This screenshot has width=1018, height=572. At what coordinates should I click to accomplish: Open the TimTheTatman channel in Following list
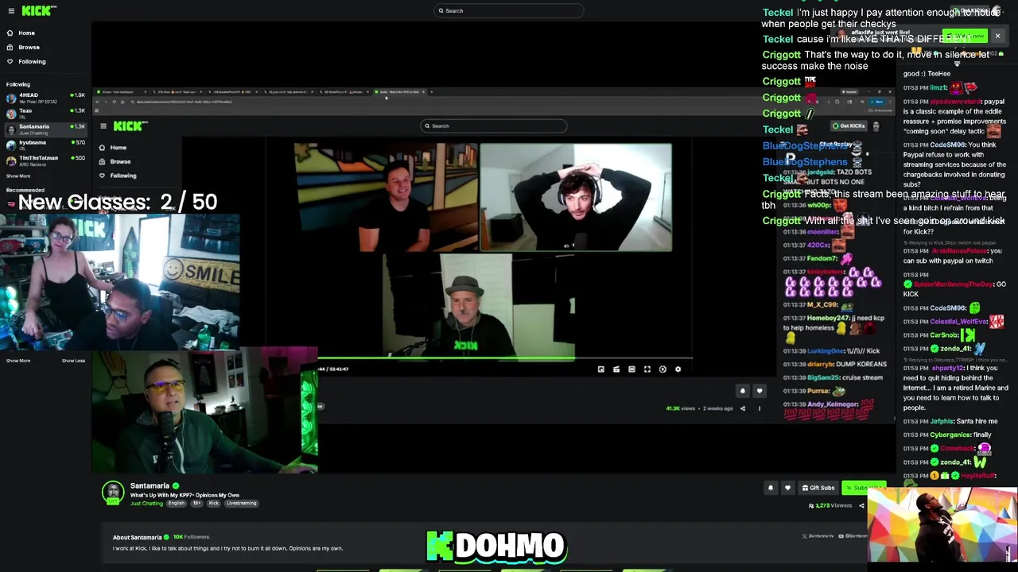point(45,160)
